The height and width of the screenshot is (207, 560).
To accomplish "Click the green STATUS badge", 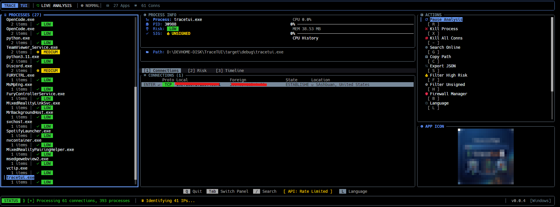I will [x=11, y=201].
